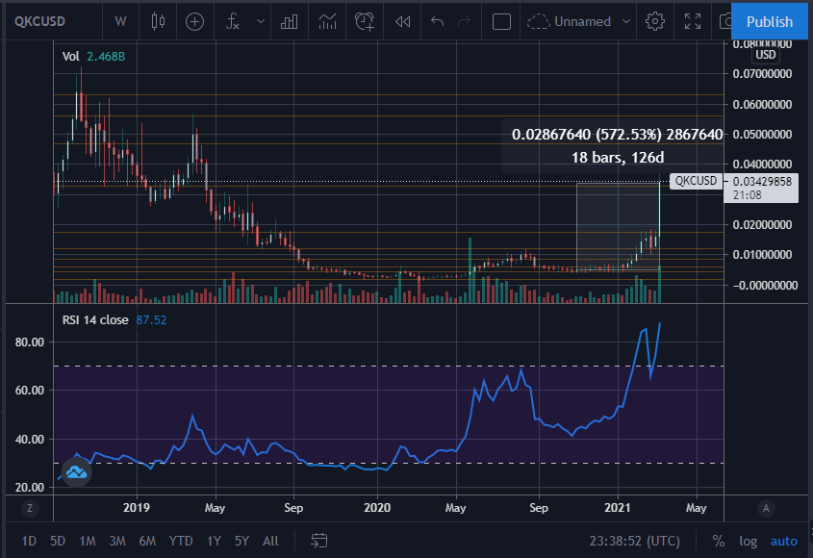Undo the last chart action
Screen dimensions: 813x558
click(x=438, y=22)
